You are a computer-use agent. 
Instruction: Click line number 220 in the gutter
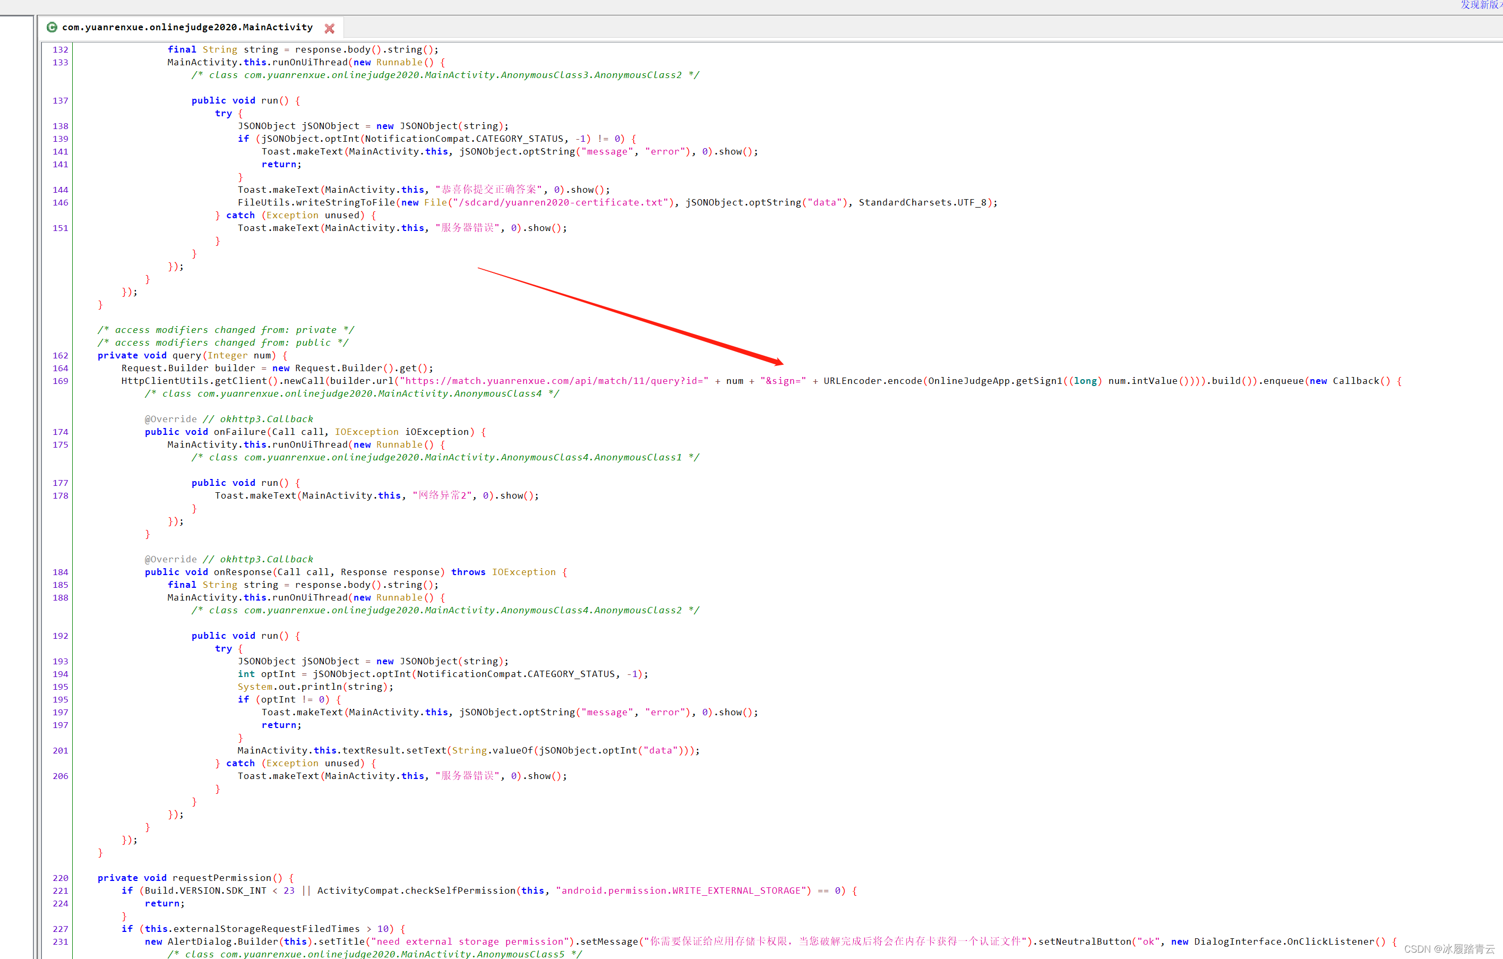coord(61,878)
